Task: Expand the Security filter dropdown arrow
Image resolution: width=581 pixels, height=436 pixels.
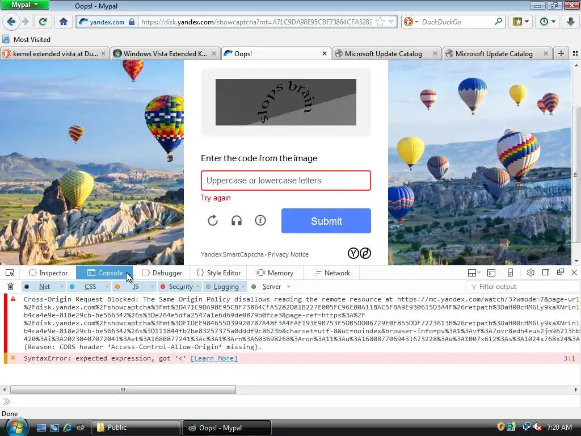Action: 198,287
